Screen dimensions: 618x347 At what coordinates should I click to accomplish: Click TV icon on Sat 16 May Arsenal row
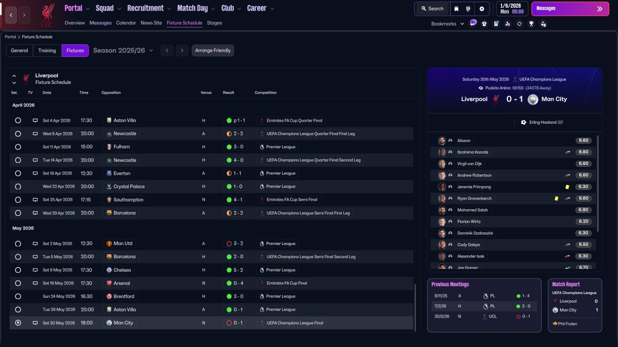(35, 283)
